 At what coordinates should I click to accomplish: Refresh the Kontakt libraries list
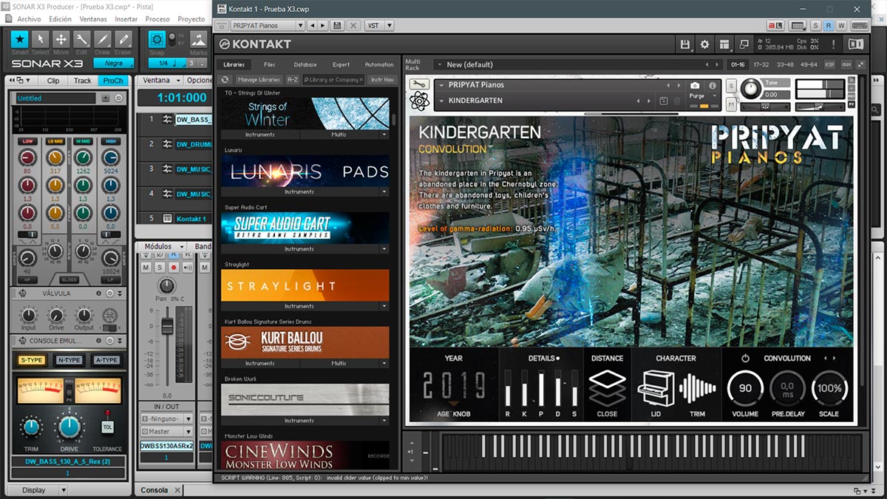225,80
